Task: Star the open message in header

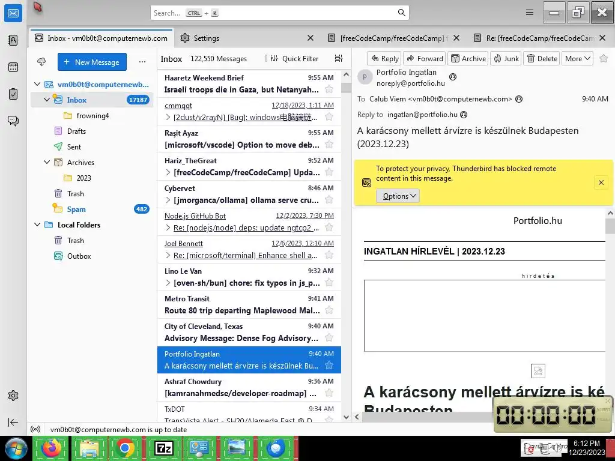Action: (x=604, y=58)
